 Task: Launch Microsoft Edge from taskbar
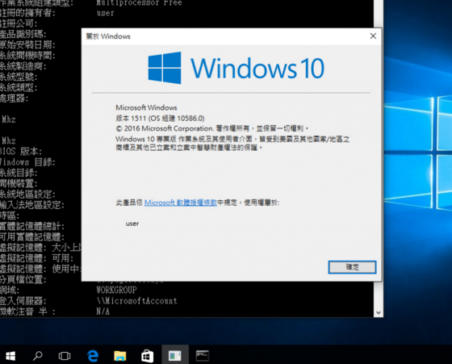tap(93, 356)
